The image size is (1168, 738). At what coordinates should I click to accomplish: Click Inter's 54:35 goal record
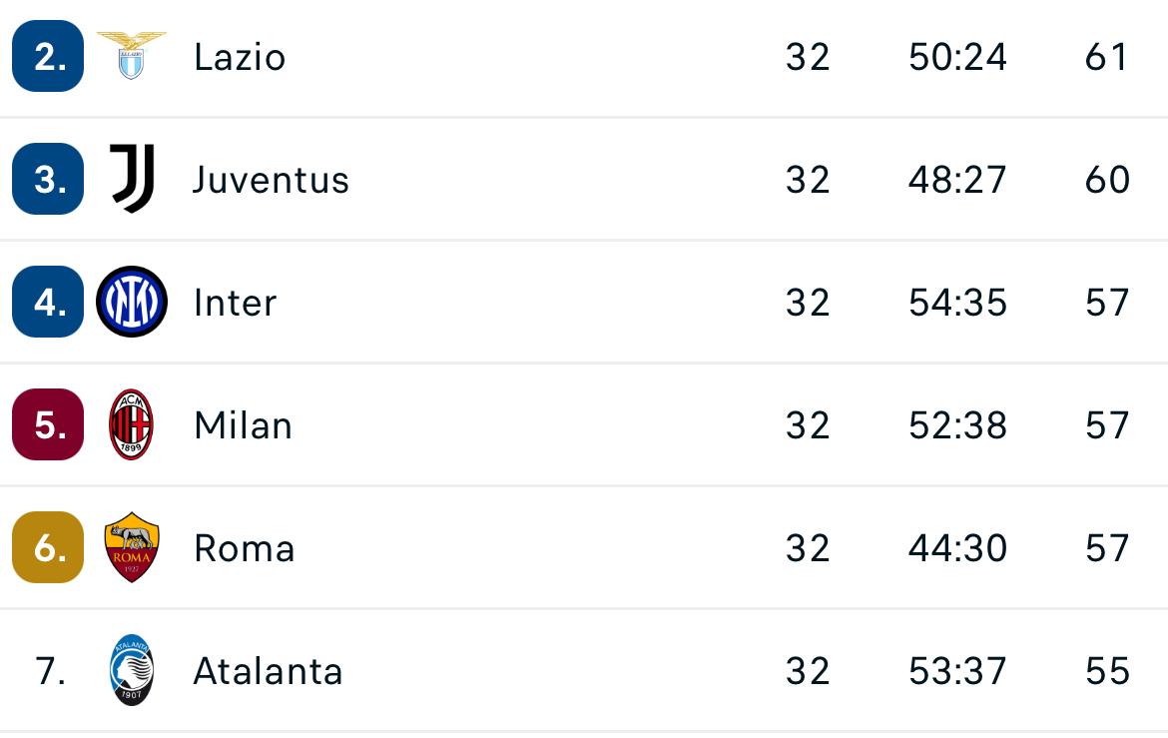pyautogui.click(x=957, y=303)
